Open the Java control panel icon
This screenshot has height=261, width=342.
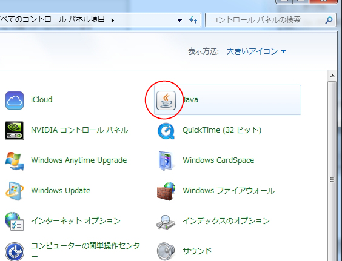click(x=166, y=101)
